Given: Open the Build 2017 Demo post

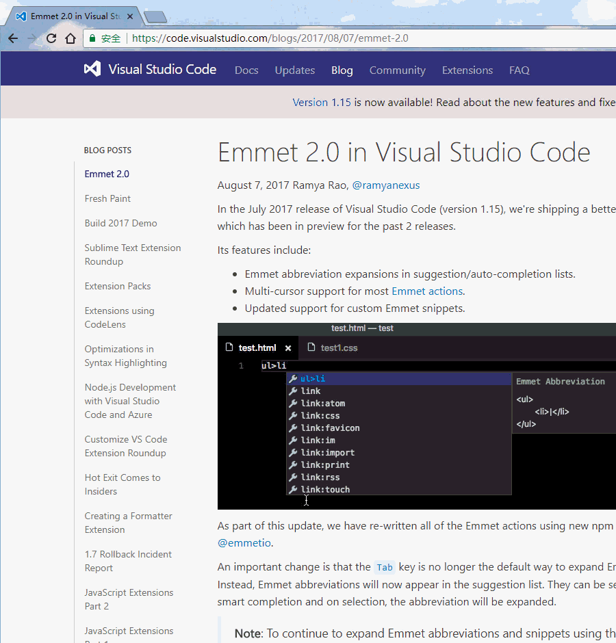Looking at the screenshot, I should [120, 223].
